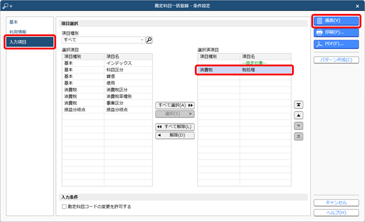This screenshot has width=365, height=222.
Task: Select the 損益分岐点 row
Action: click(107, 110)
